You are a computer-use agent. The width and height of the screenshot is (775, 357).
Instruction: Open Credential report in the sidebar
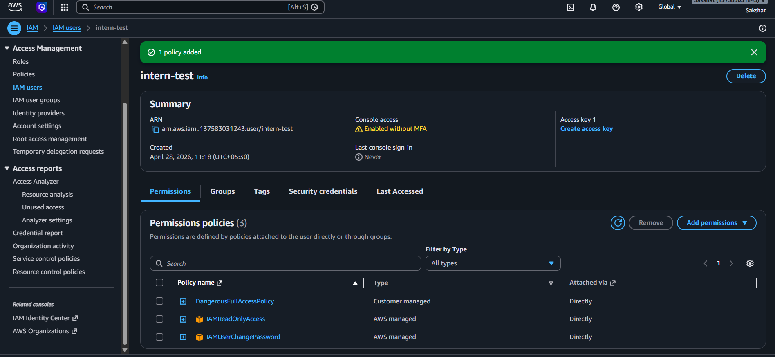(38, 233)
